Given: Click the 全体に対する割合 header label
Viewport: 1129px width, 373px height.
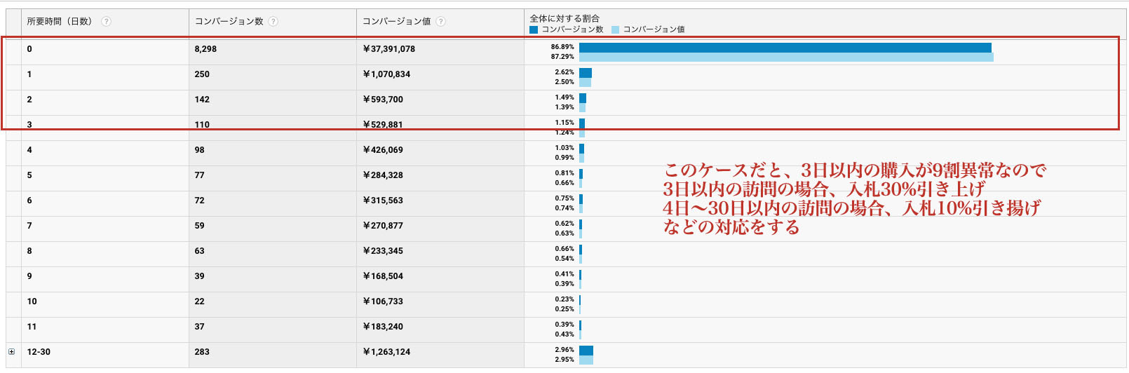Looking at the screenshot, I should (564, 18).
